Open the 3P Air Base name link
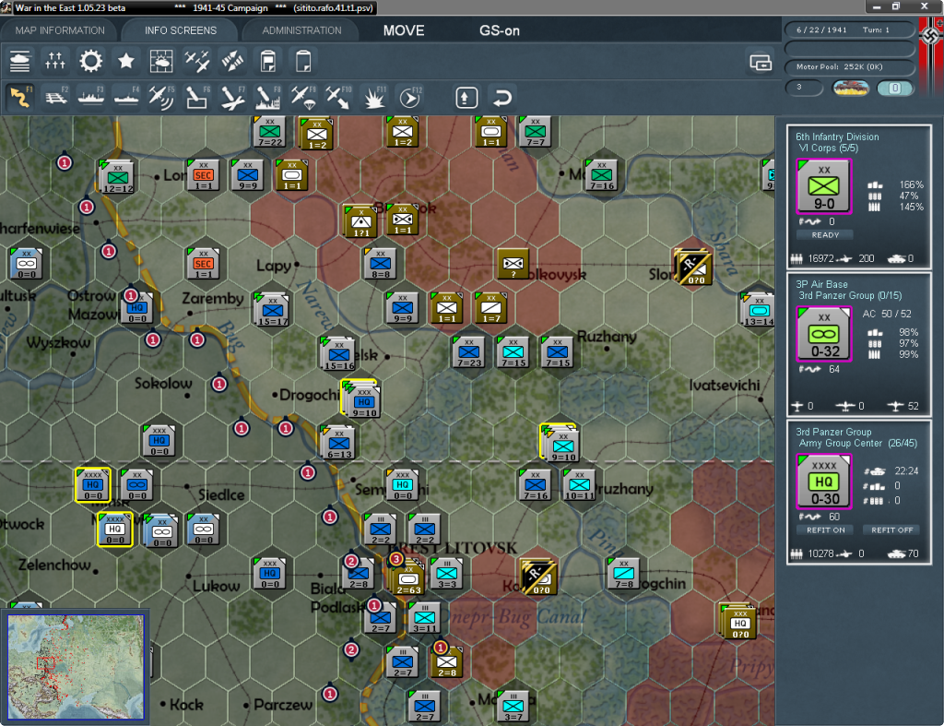 821,284
